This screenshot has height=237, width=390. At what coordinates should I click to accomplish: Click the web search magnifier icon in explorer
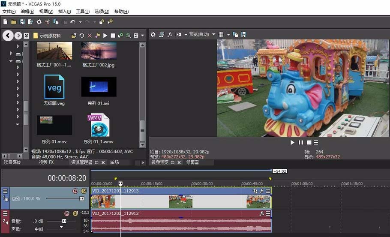pyautogui.click(x=128, y=36)
